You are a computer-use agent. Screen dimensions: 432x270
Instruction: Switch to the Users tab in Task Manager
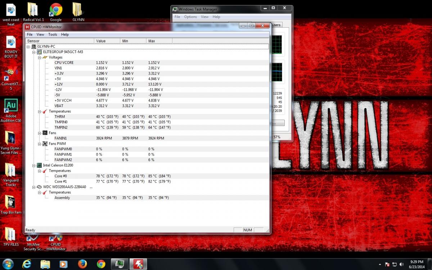coord(276,25)
